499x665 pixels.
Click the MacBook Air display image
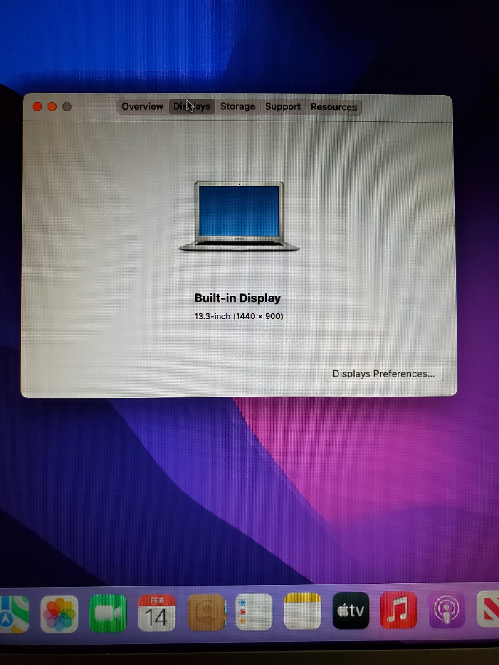(239, 217)
